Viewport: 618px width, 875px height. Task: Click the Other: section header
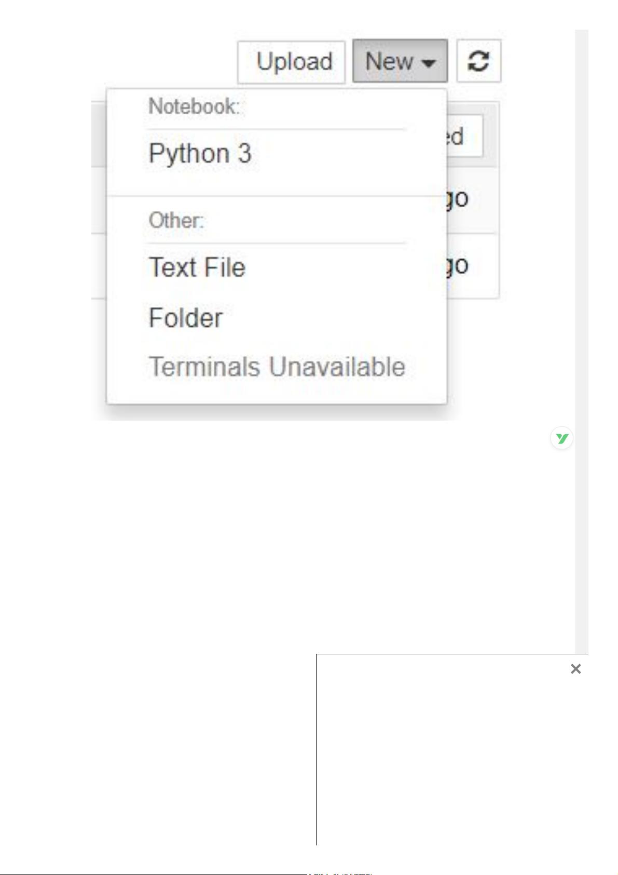(x=176, y=220)
